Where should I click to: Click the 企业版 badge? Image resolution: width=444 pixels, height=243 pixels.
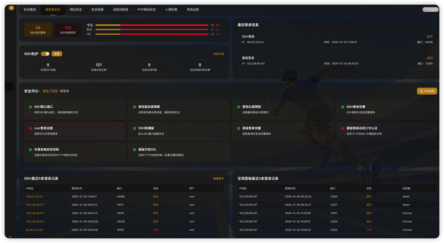pyautogui.click(x=430, y=10)
